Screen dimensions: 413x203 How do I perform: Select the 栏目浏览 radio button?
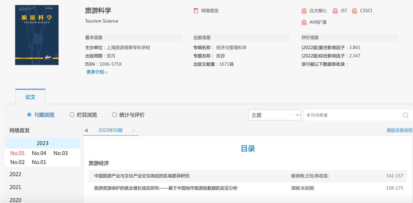[x=72, y=115]
